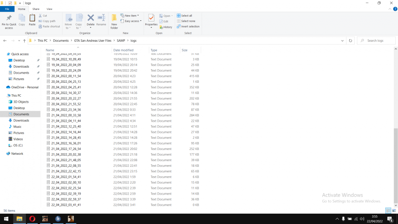Switch to the Share ribbon tab
The width and height of the screenshot is (398, 224).
36,9
